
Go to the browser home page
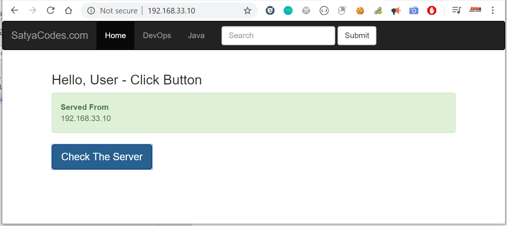(x=68, y=10)
